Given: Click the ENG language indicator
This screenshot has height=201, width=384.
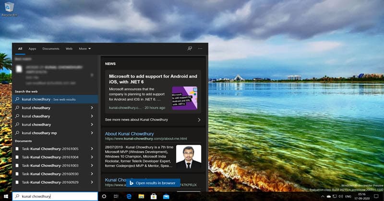Looking at the screenshot, I should [348, 196].
